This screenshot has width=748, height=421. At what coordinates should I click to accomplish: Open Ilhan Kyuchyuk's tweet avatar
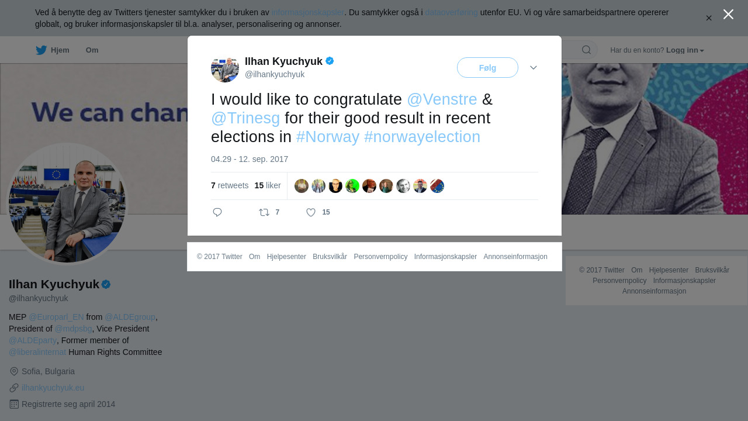pyautogui.click(x=225, y=68)
